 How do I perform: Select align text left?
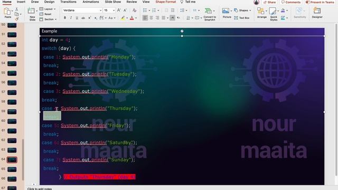(145, 18)
